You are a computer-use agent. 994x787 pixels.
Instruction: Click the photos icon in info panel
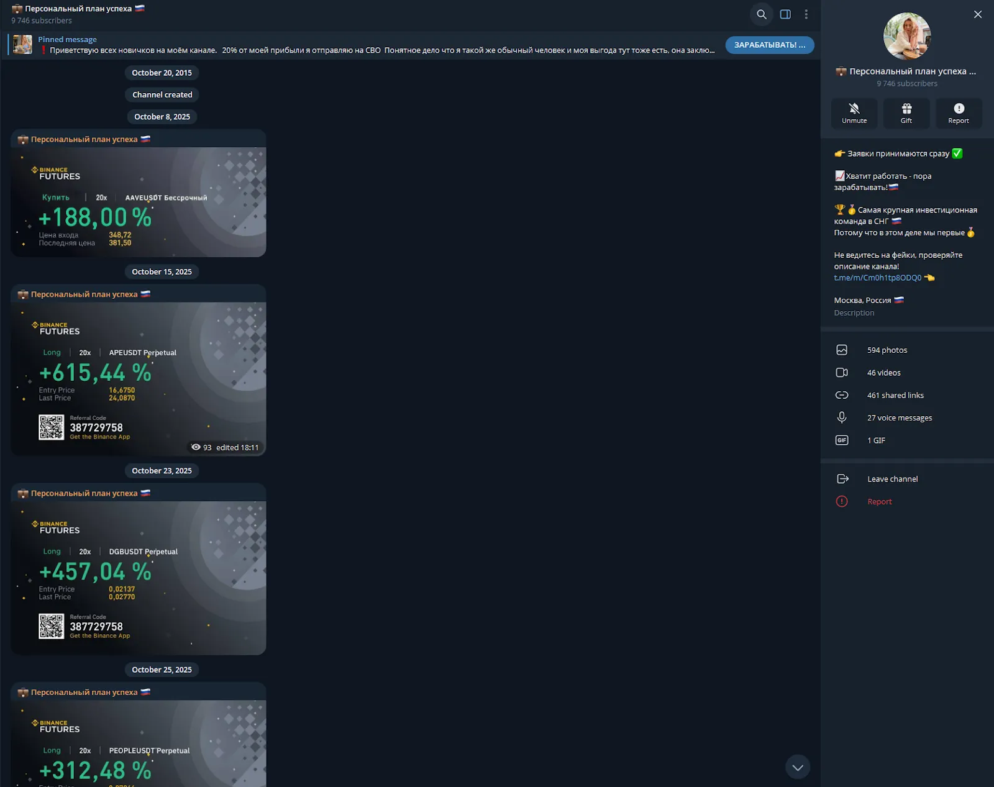coord(842,350)
